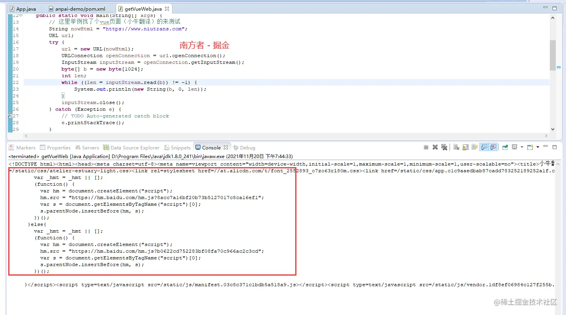Click the 'inputStream.close();' line

pyautogui.click(x=93, y=103)
